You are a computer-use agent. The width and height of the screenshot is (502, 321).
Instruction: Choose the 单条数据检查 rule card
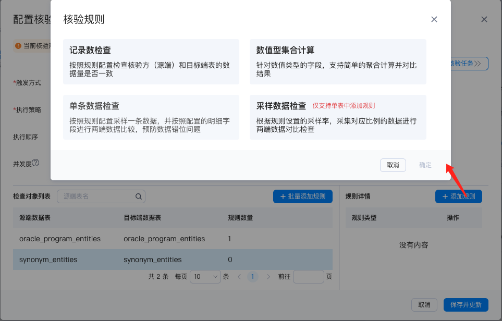151,117
